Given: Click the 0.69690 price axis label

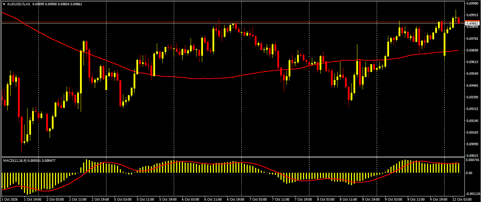Looking at the screenshot, I should coord(471,50).
